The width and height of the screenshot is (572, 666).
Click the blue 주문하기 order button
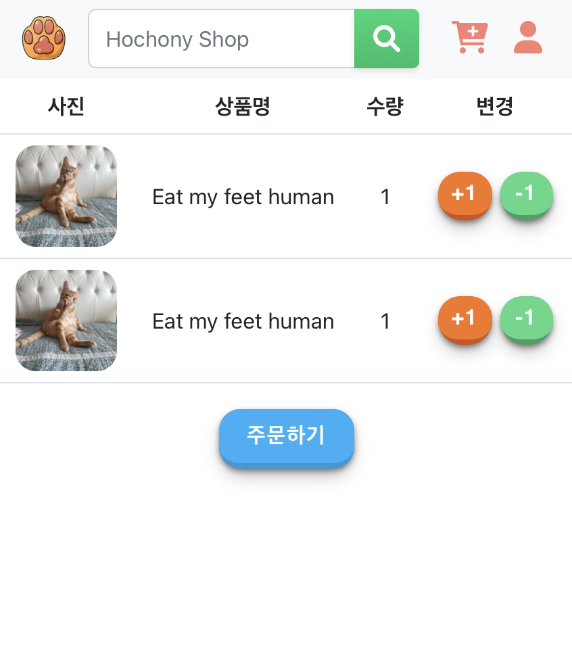(287, 438)
